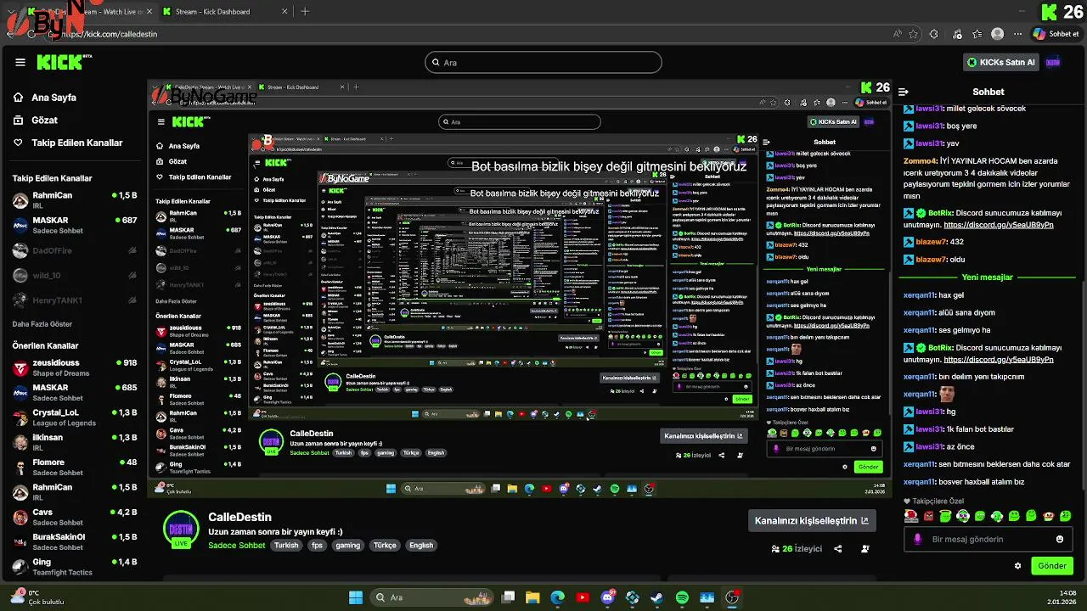1087x611 pixels.
Task: Open Discord from the taskbar
Action: [x=608, y=597]
